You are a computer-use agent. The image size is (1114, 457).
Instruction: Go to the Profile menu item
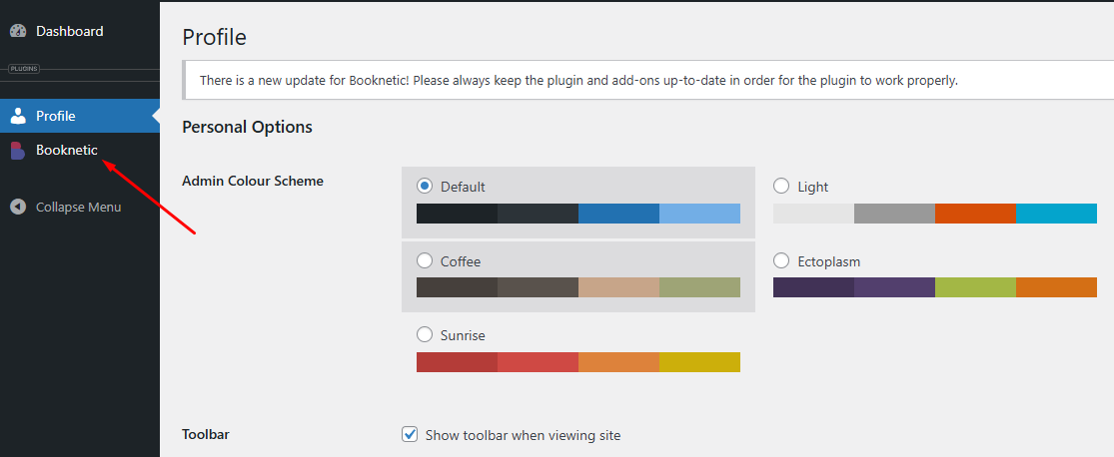coord(56,116)
